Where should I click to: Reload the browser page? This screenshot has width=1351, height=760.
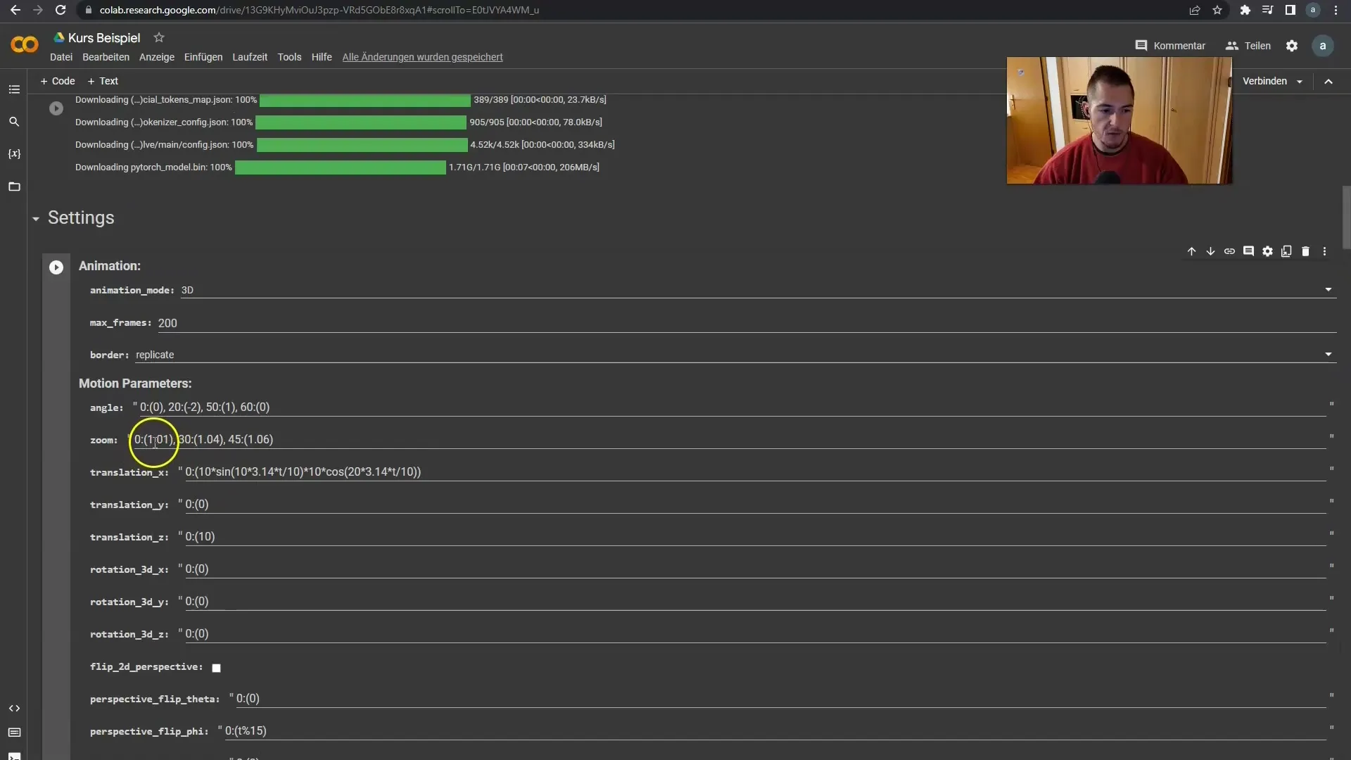61,10
